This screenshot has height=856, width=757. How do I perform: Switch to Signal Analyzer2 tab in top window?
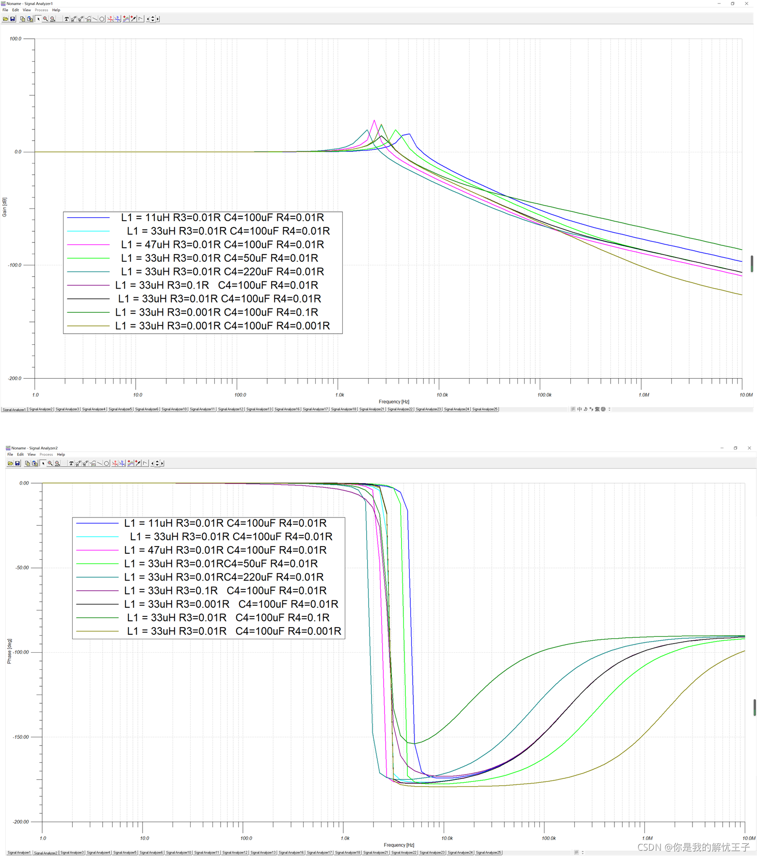click(41, 409)
